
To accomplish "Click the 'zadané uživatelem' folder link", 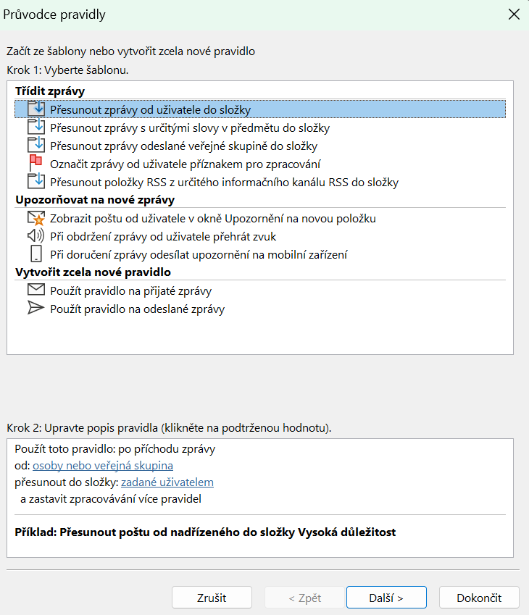I will point(167,482).
